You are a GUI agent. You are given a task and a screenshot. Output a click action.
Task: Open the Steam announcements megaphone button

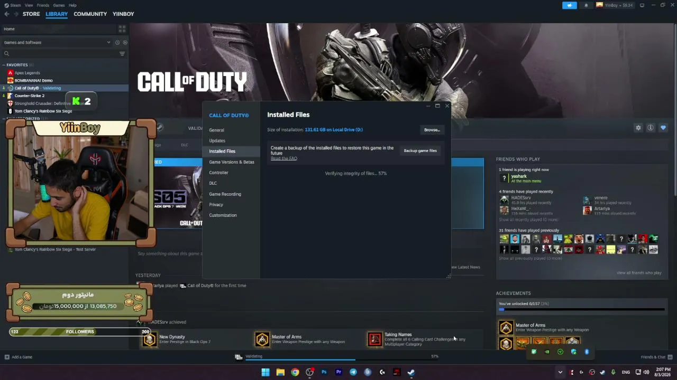(x=570, y=5)
